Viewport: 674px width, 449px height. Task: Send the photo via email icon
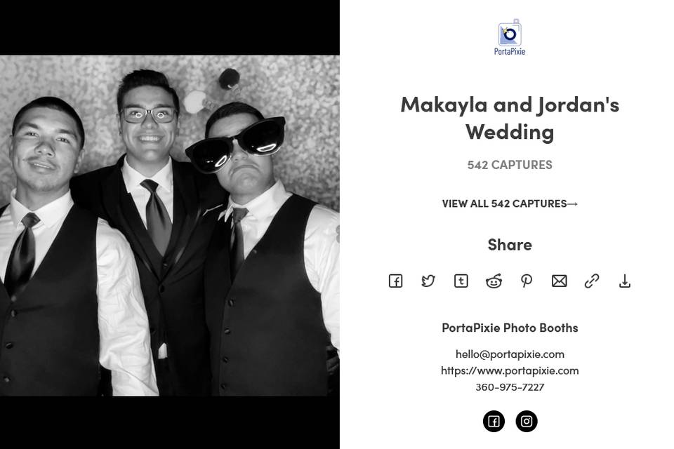point(560,281)
